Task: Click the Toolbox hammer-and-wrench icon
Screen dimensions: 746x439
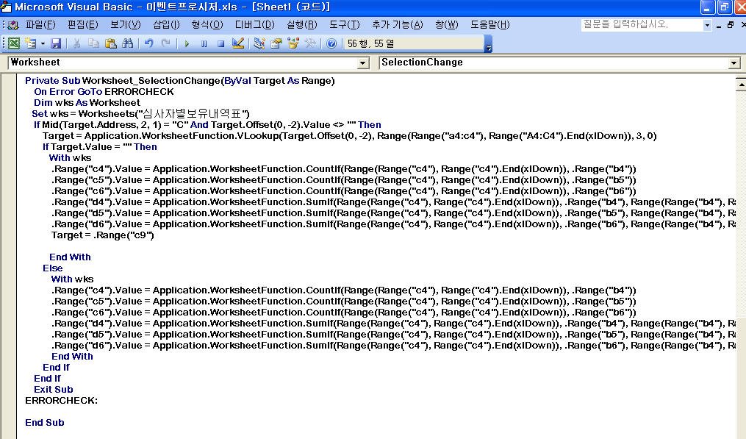Action: pos(310,44)
